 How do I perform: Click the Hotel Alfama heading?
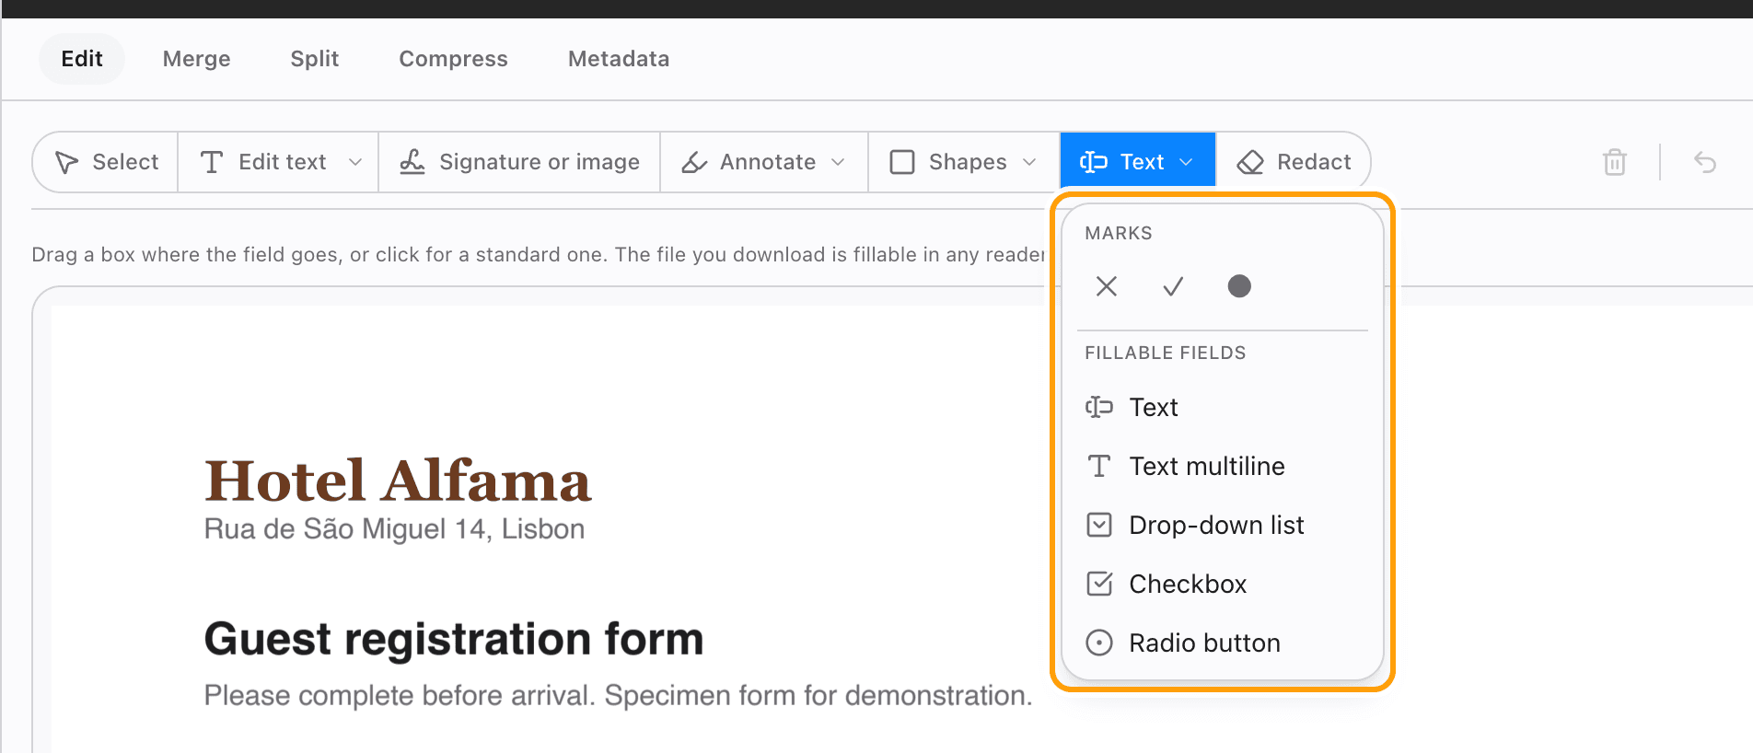[x=398, y=481]
